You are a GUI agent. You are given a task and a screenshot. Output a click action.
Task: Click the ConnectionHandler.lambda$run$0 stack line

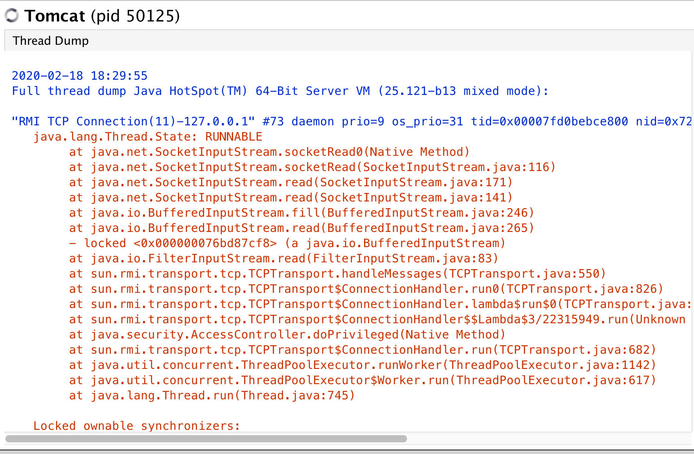[380, 304]
